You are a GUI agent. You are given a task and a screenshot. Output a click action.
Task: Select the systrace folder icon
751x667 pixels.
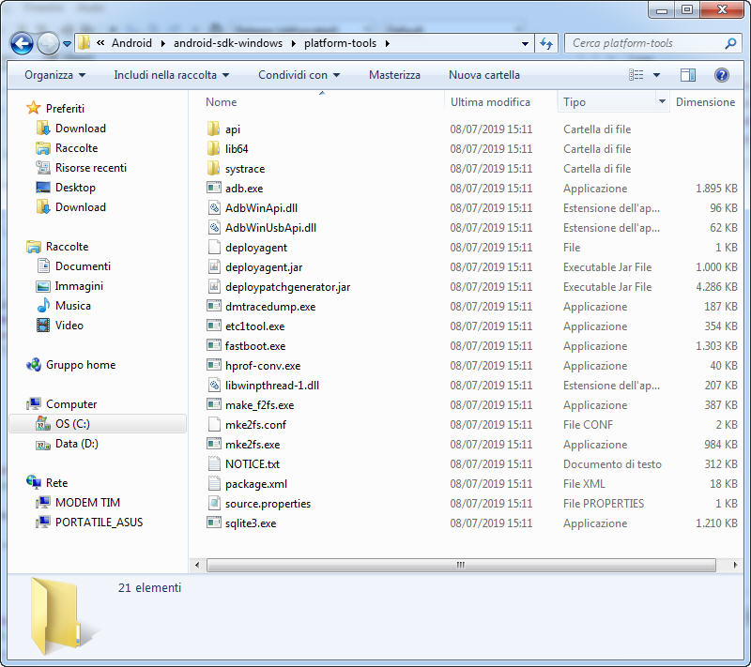[x=214, y=168]
